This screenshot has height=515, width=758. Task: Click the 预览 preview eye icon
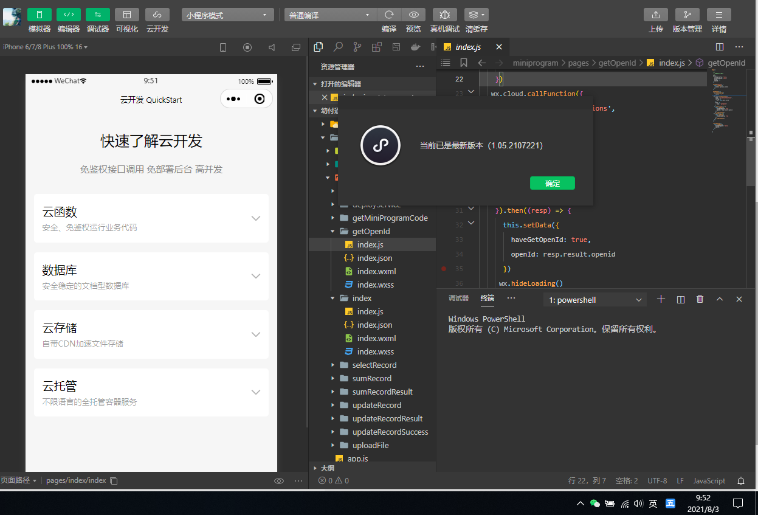[413, 15]
